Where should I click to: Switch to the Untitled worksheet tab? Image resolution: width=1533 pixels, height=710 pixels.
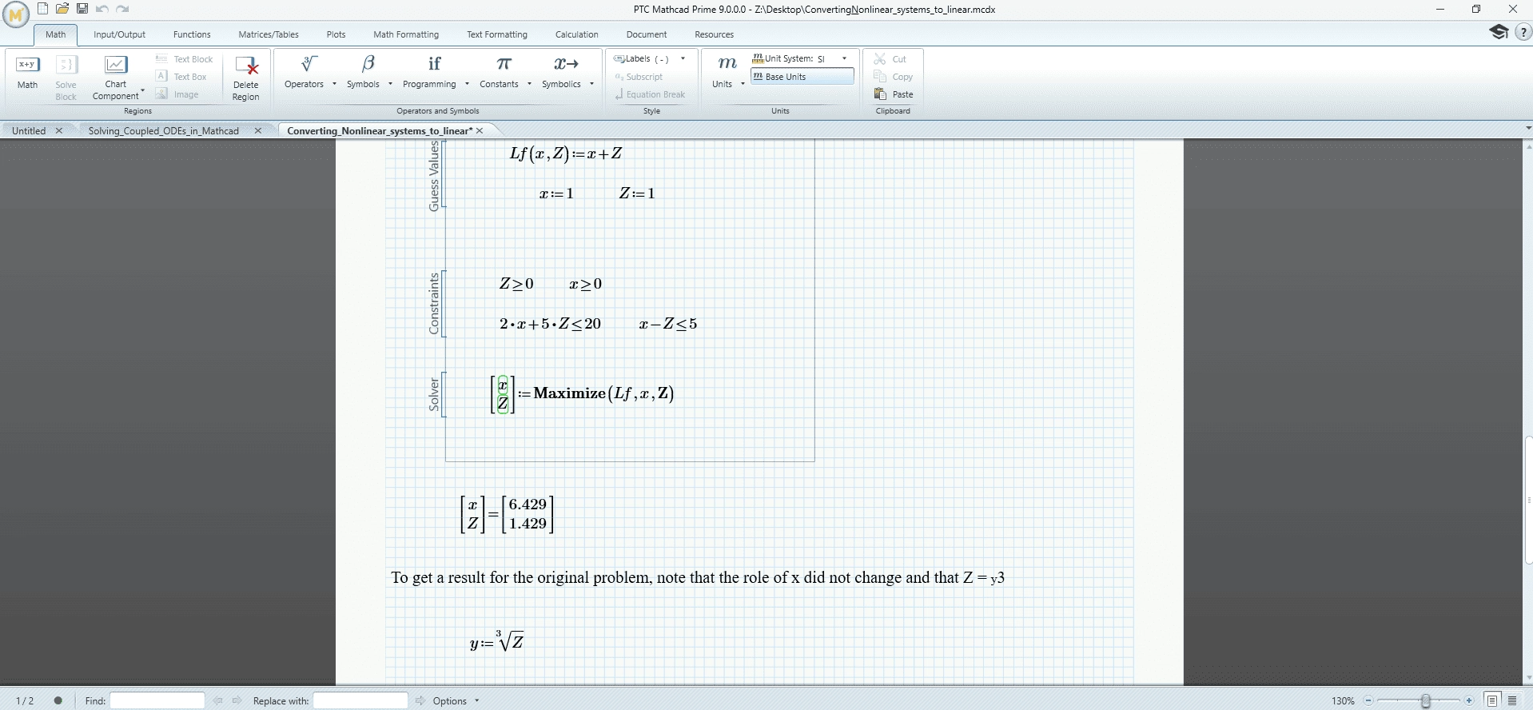tap(29, 130)
